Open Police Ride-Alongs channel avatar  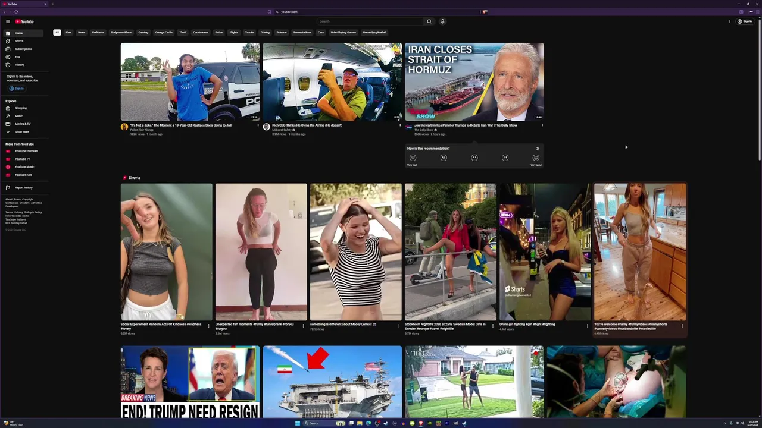[124, 127]
